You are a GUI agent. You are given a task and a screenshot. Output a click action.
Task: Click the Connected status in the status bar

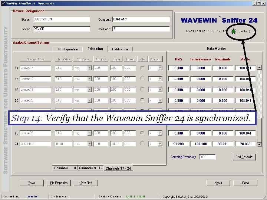click(31, 196)
